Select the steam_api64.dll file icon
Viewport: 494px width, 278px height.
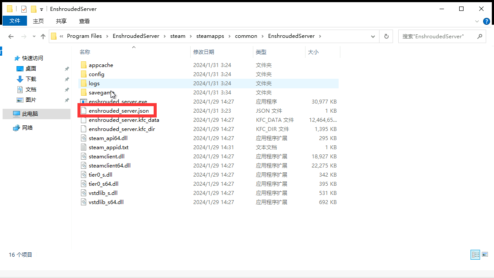(x=84, y=138)
